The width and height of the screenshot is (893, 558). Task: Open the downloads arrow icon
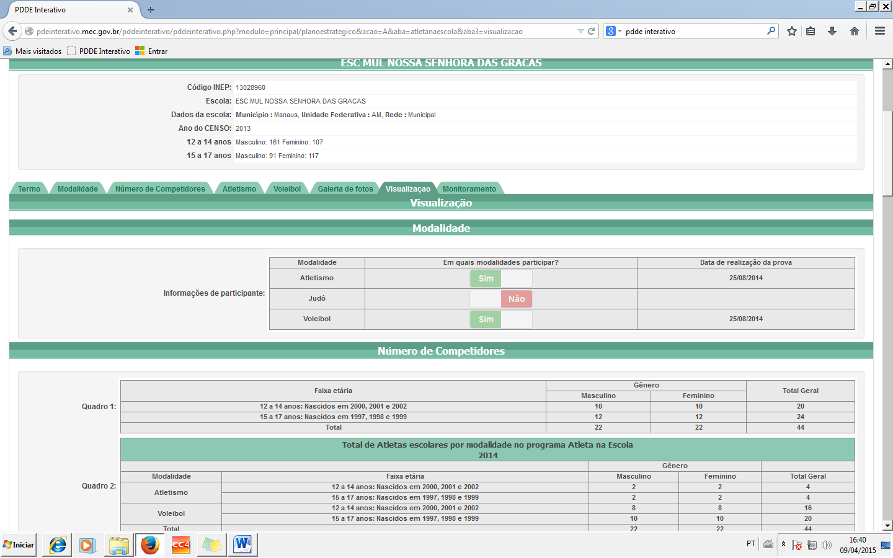point(832,31)
